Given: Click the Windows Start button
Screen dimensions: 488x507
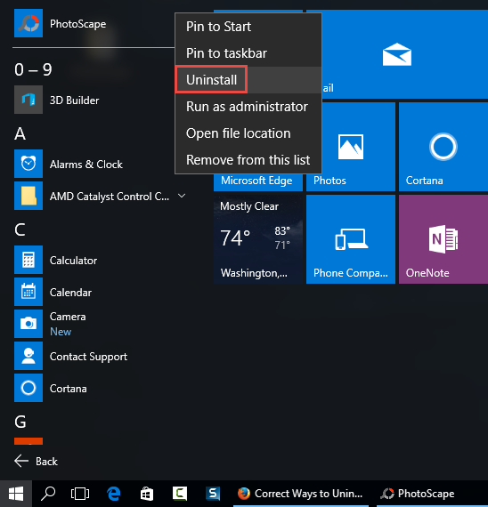Looking at the screenshot, I should point(16,494).
